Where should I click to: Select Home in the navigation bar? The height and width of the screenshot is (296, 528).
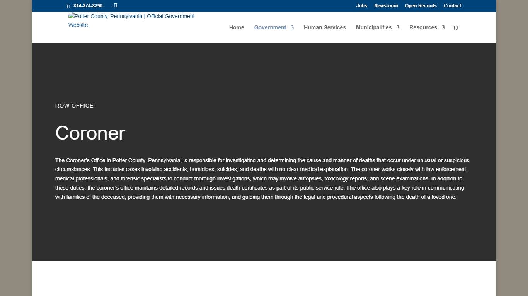pos(237,27)
